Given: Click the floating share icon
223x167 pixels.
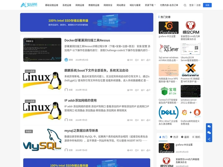Looking at the screenshot, I should [x=209, y=139].
